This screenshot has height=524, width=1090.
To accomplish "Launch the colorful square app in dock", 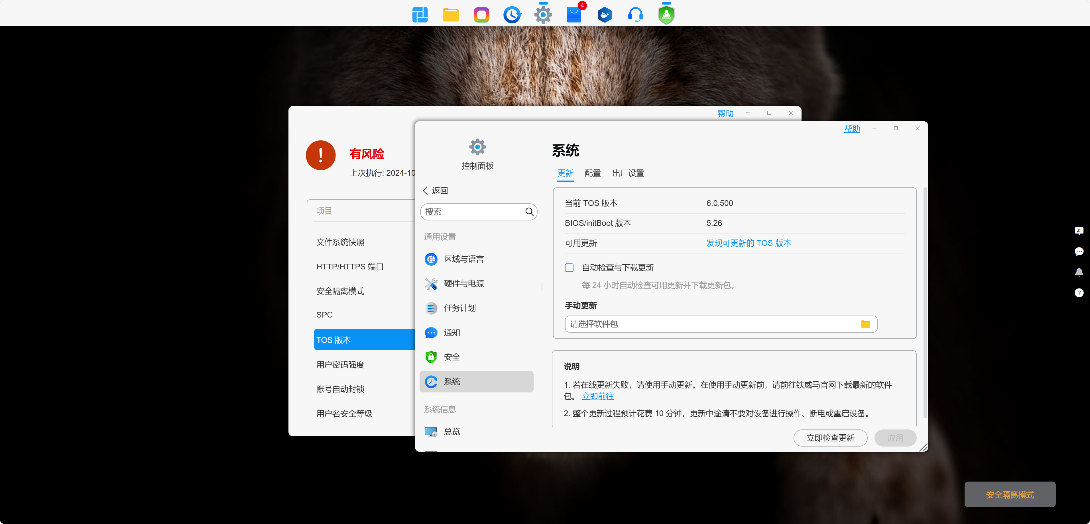I will tap(481, 15).
